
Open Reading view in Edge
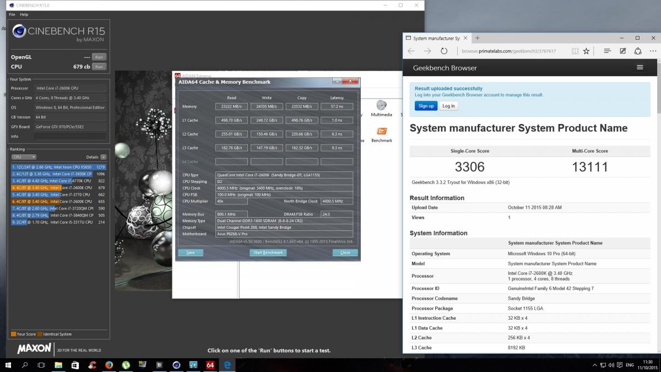[575, 51]
